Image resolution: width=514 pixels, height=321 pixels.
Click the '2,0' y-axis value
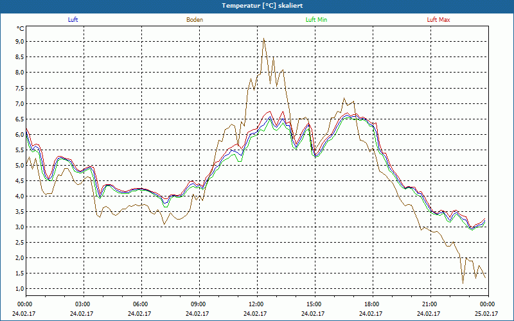pyautogui.click(x=20, y=258)
